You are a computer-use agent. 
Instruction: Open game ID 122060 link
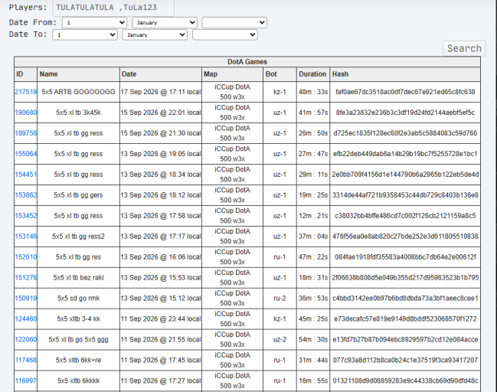26,339
